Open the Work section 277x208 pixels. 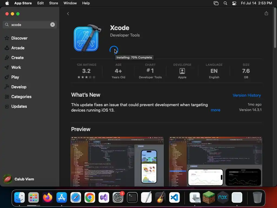[16, 67]
